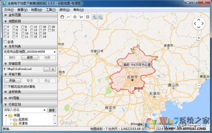This screenshot has height=133, width=212.
Task: Click tree scrollbar up arrow
Action: coord(55,115)
